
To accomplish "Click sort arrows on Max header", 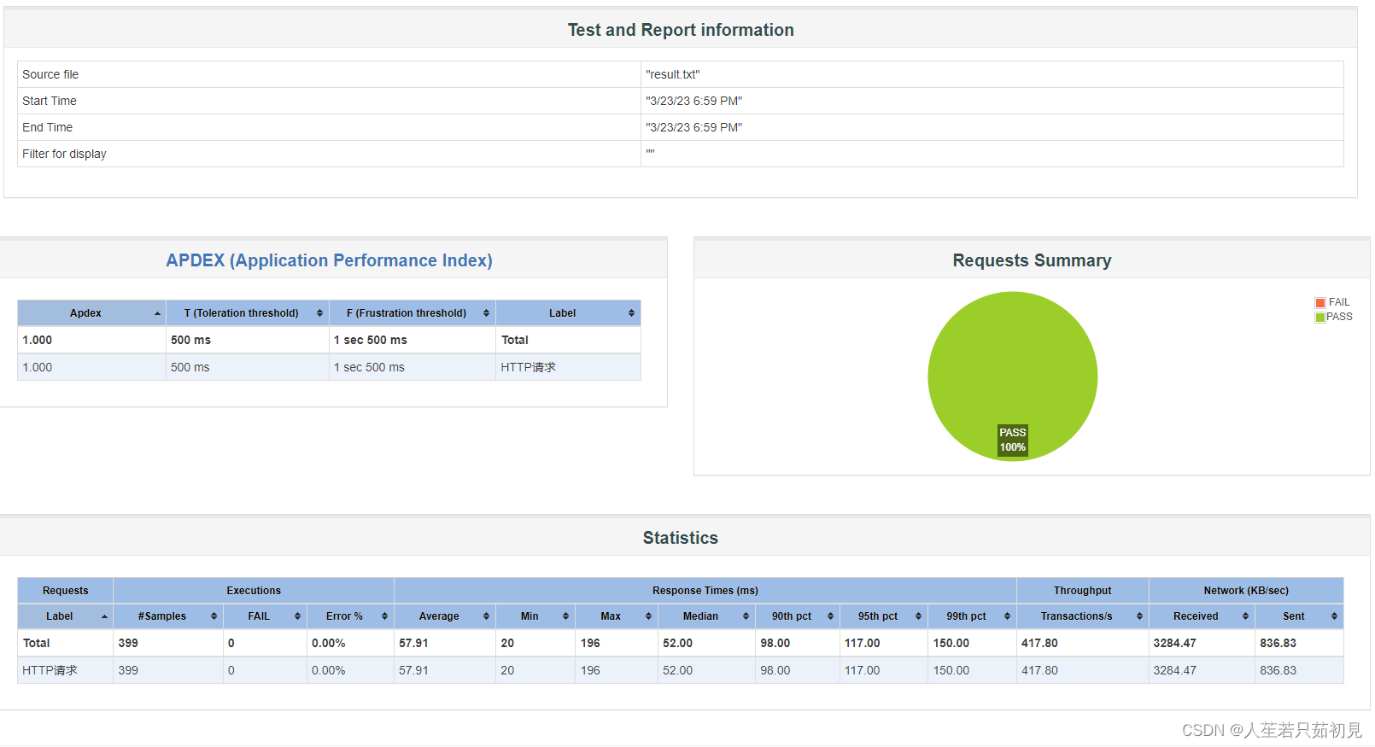I will pos(648,616).
